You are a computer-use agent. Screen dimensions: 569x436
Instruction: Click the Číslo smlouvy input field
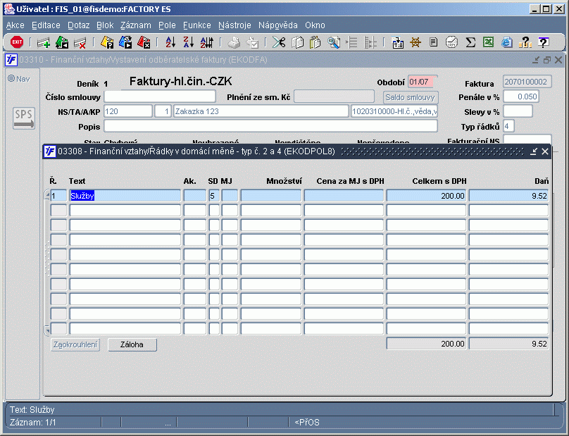pyautogui.click(x=160, y=97)
